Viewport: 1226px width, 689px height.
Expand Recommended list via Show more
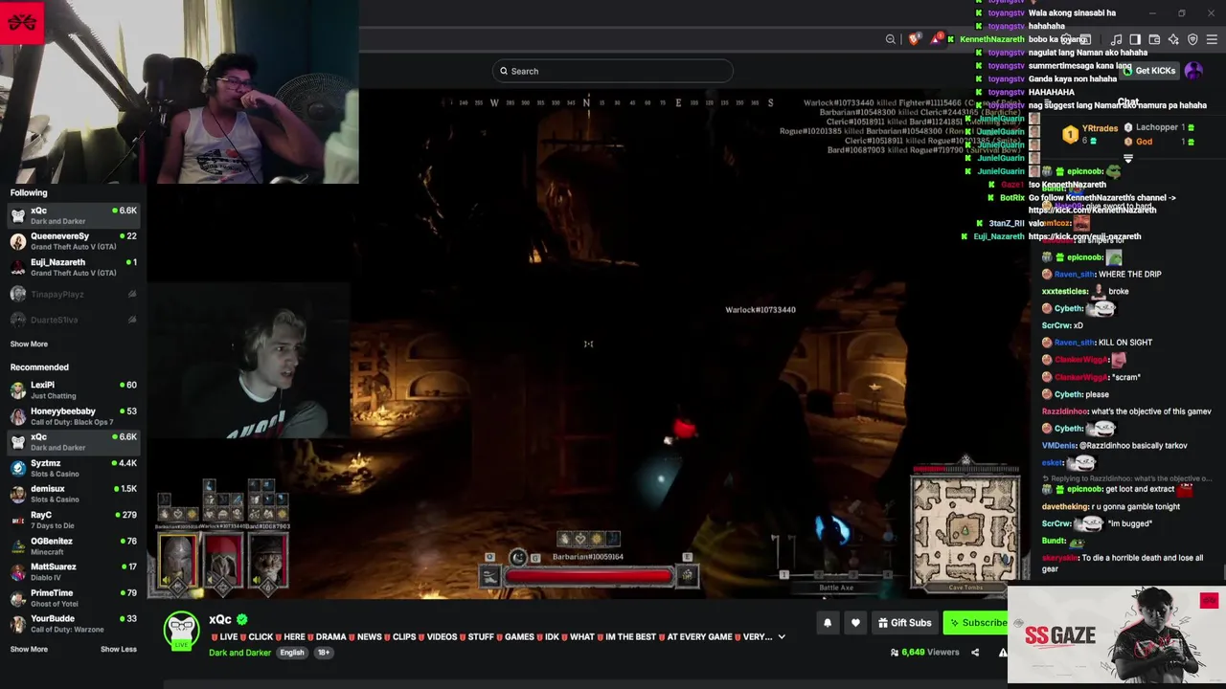[29, 649]
